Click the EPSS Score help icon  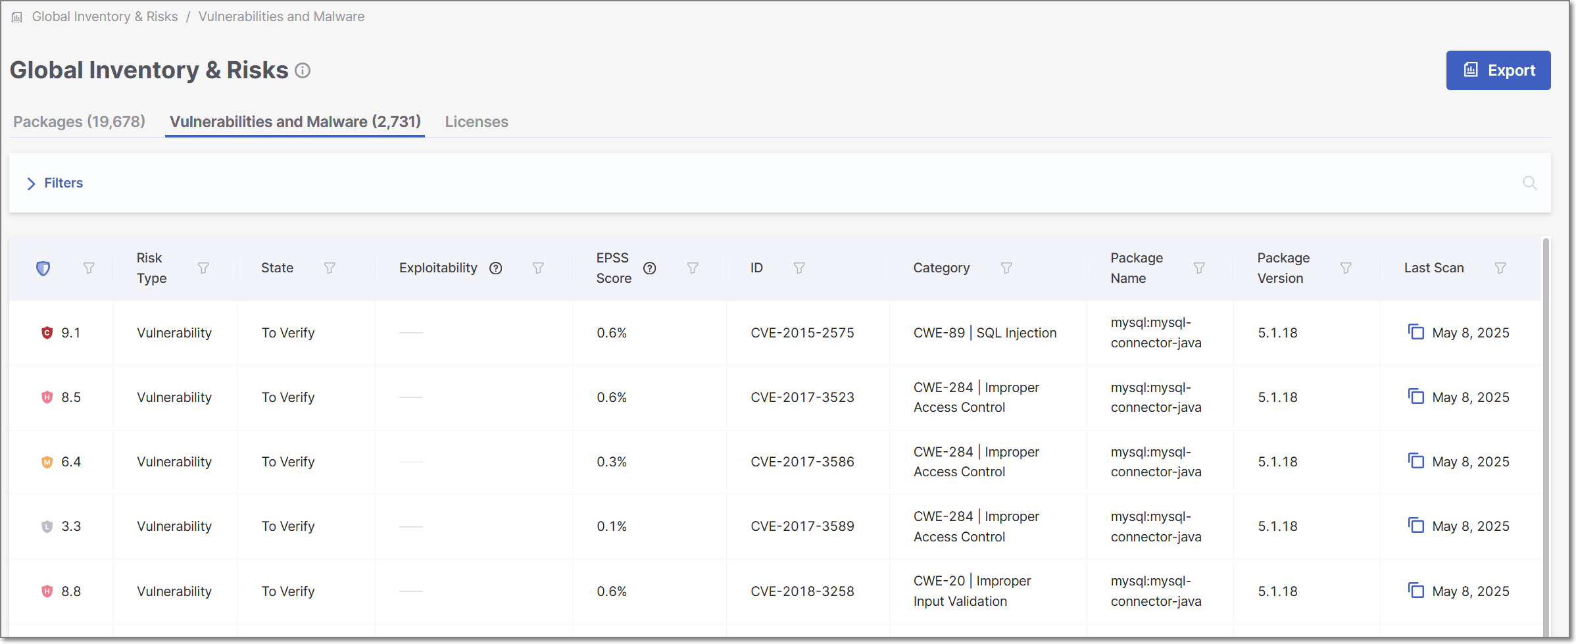click(649, 268)
